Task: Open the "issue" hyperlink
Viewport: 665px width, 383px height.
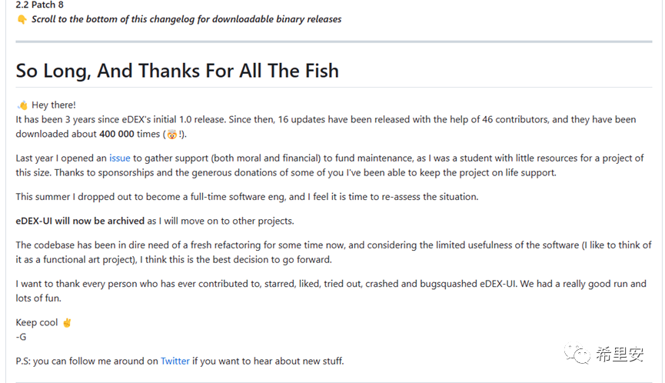Action: tap(119, 158)
